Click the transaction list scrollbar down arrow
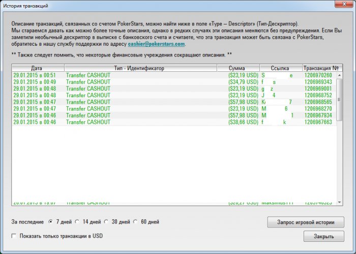 pyautogui.click(x=340, y=203)
